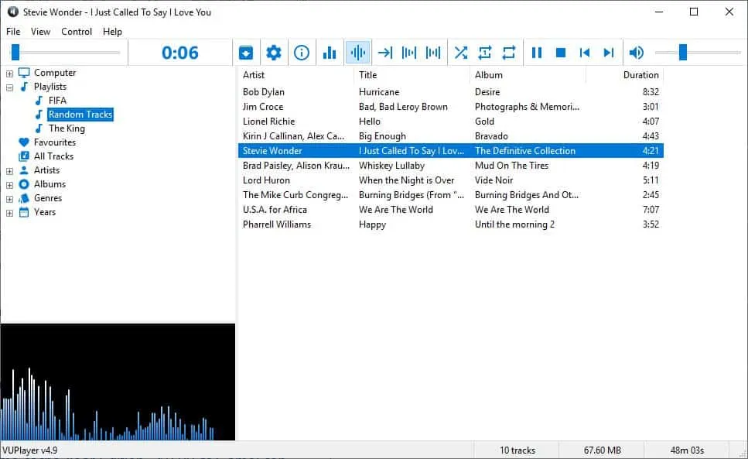This screenshot has height=459, width=748.
Task: Show track information via info icon
Action: 302,53
